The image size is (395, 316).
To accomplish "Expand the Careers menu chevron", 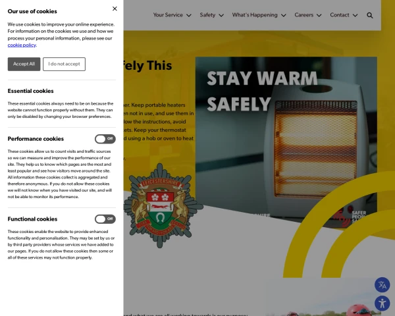I will coord(319,15).
